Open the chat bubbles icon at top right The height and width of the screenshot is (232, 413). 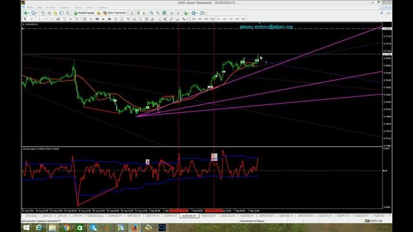point(388,13)
